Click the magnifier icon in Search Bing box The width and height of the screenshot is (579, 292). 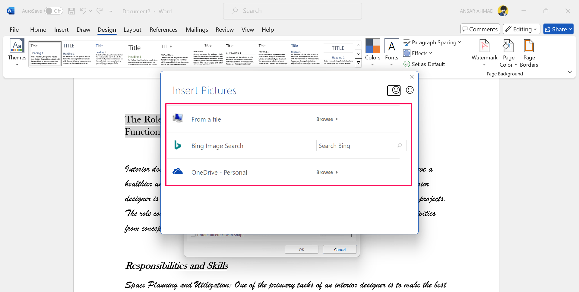click(400, 145)
